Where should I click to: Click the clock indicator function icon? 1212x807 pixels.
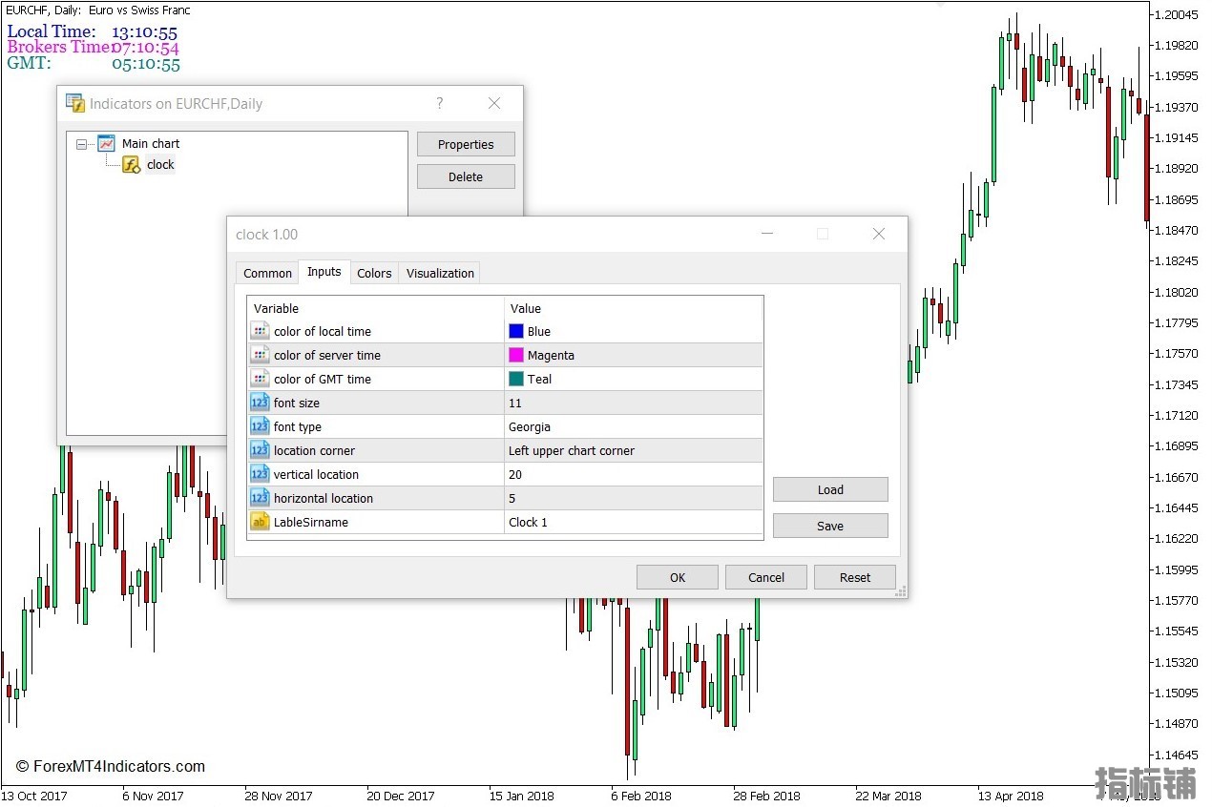131,164
